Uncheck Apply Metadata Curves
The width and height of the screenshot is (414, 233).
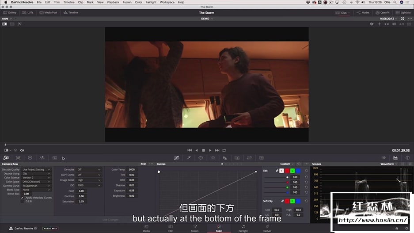(x=22, y=198)
